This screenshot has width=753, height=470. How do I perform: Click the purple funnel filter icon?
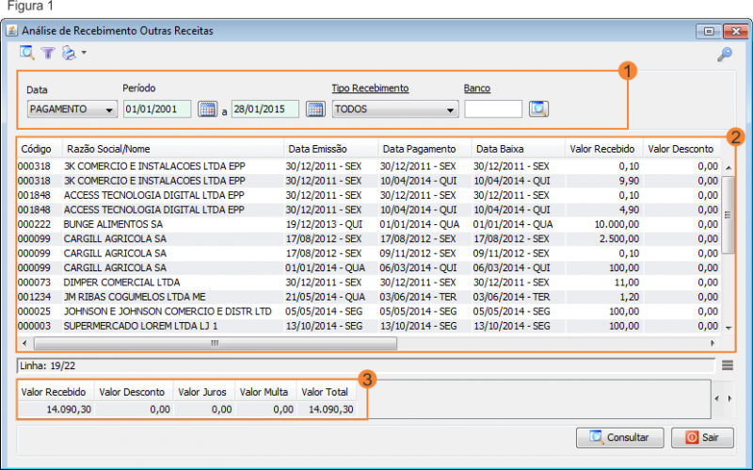pos(48,53)
